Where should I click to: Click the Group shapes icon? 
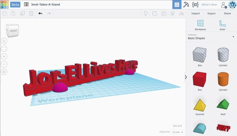[x=155, y=14]
